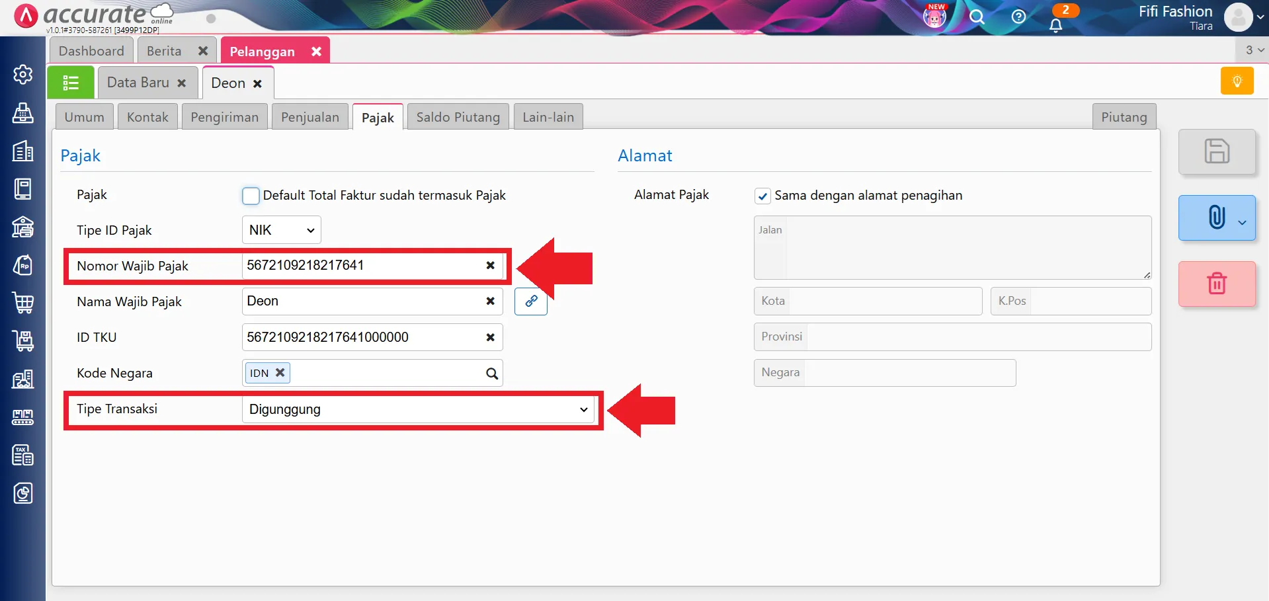Screen dimensions: 1269x601
Task: Open the settings gear in sidebar
Action: tap(22, 74)
